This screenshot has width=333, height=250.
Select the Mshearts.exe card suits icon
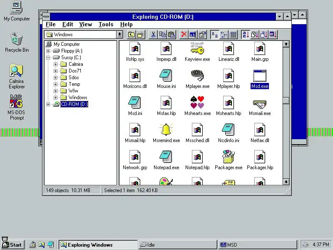(197, 106)
